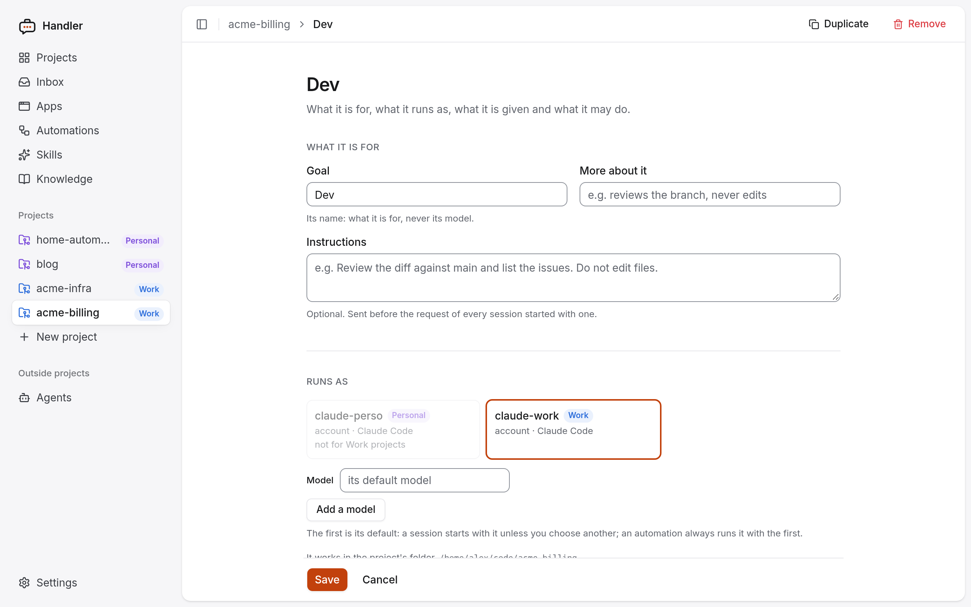Click the Settings gear icon
This screenshot has height=607, width=971.
click(25, 582)
